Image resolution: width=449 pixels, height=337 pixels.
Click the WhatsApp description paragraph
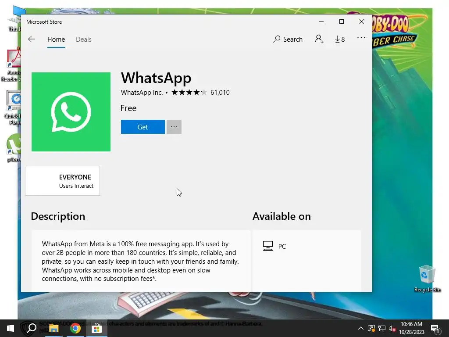coord(140,261)
